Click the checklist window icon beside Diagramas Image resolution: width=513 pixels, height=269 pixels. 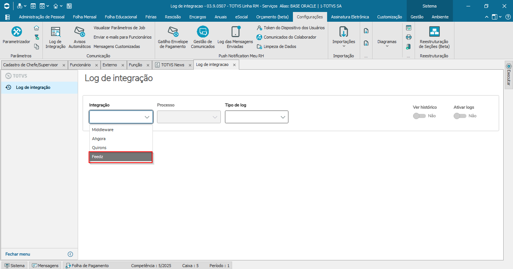tap(409, 28)
